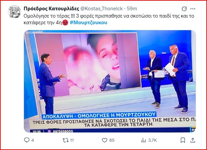Open the Grok explain icon
The width and height of the screenshot is (207, 150).
tap(184, 9)
